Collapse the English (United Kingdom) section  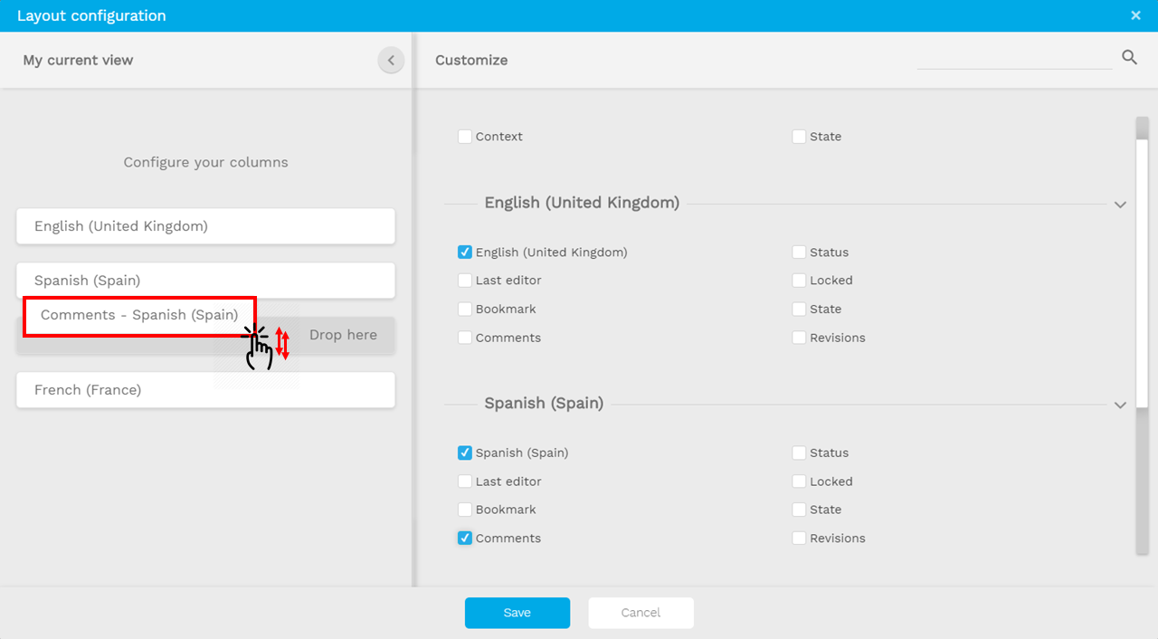(x=1120, y=205)
